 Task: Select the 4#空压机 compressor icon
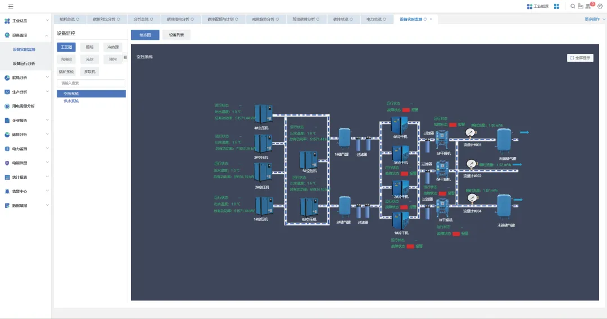click(263, 114)
